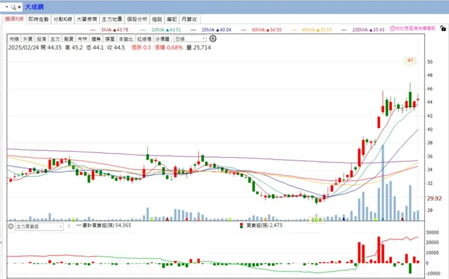
Task: Switch to the 即時走勢 tab
Action: [x=39, y=19]
